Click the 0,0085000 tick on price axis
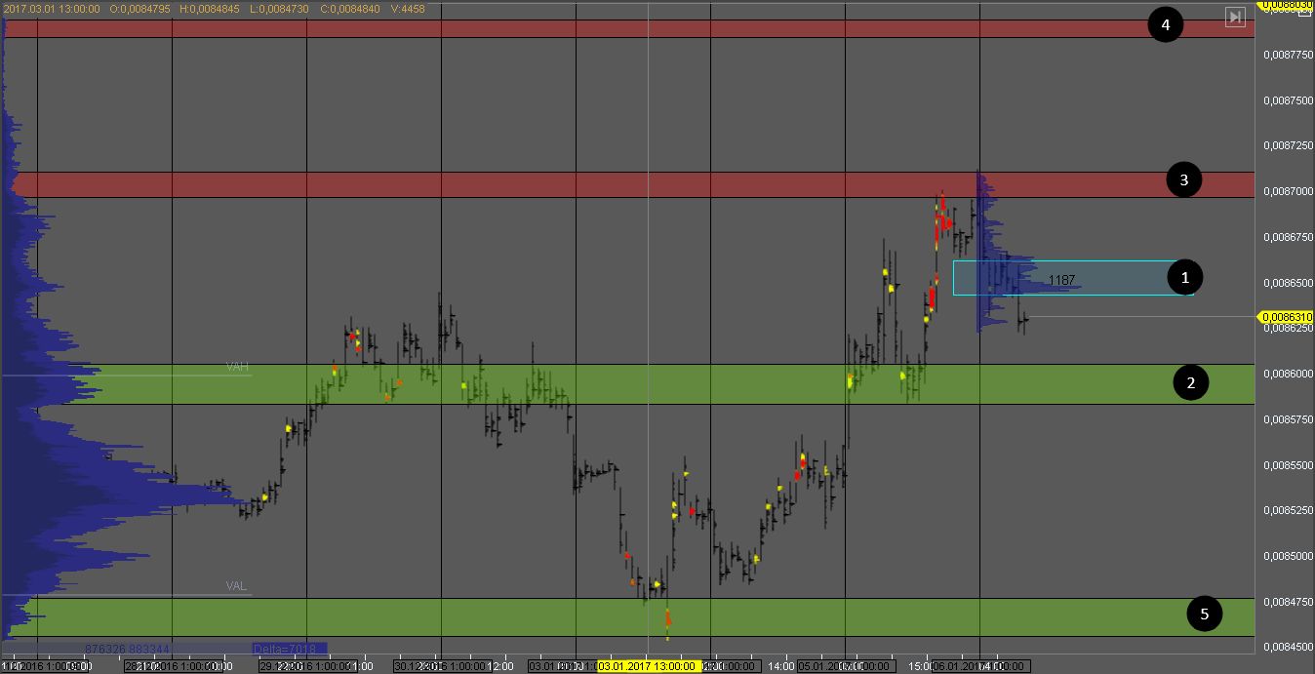Screen dimensions: 1315x674 (1286, 556)
